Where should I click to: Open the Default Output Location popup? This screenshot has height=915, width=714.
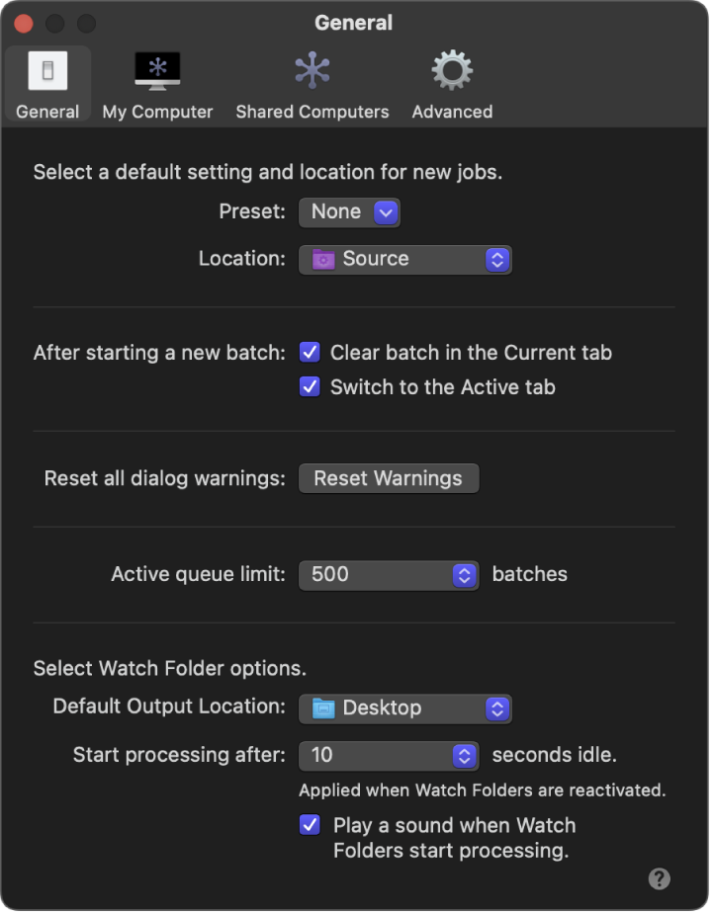pyautogui.click(x=404, y=708)
